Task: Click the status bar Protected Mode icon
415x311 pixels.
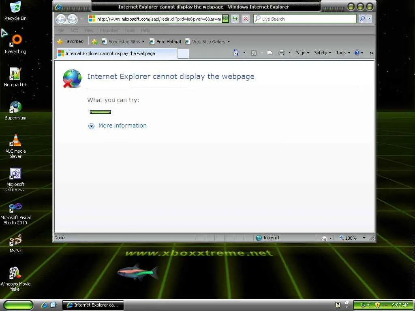Action: (324, 238)
